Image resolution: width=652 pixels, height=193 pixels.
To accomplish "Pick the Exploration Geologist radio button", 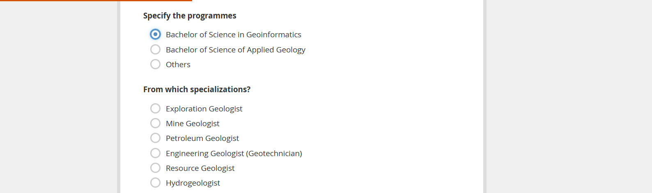I will point(155,109).
